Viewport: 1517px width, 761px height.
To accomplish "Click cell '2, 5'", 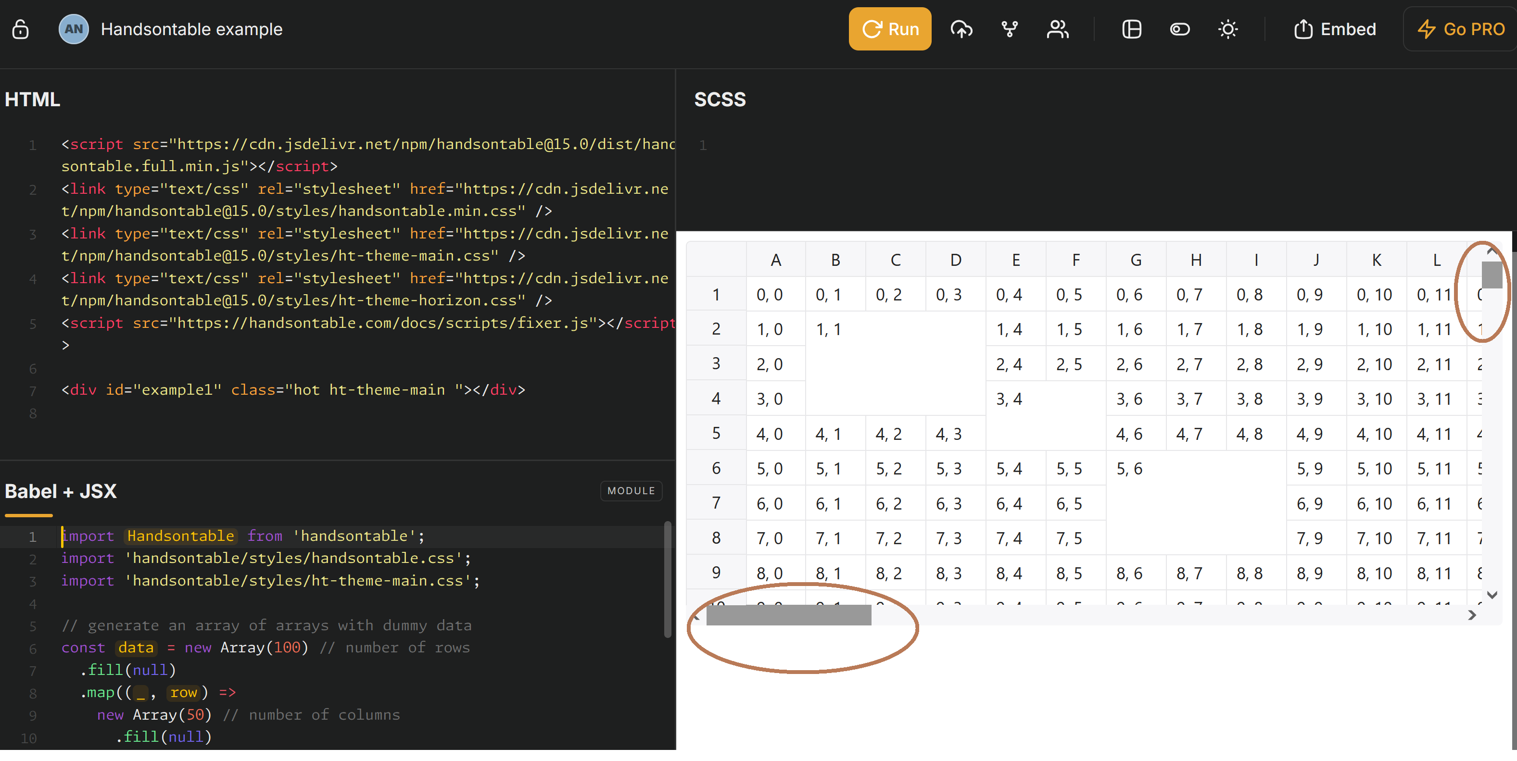I will pyautogui.click(x=1076, y=364).
